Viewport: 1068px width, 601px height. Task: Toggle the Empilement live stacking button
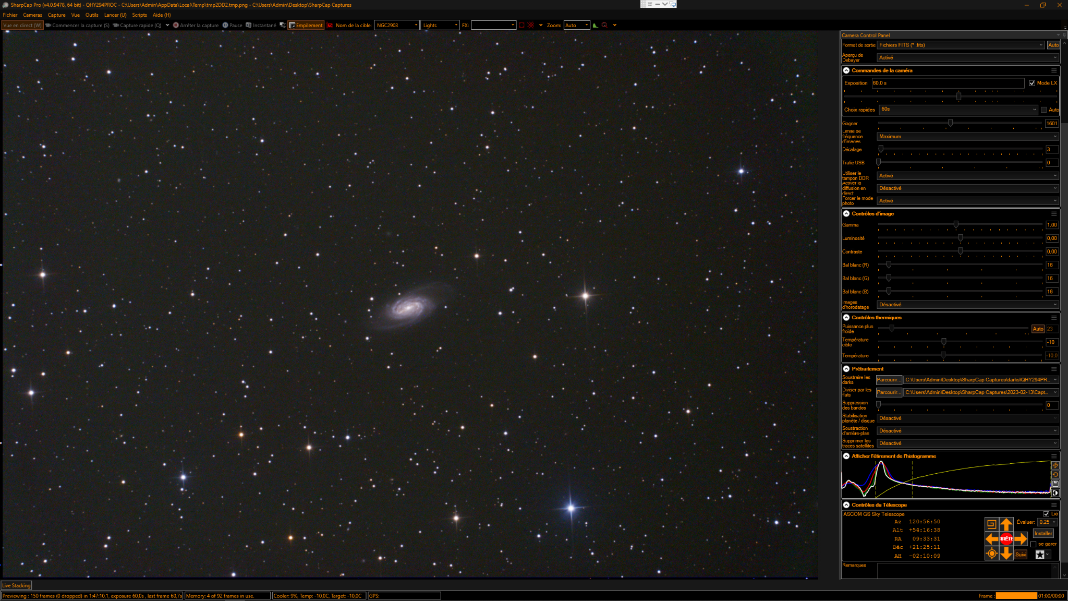306,25
